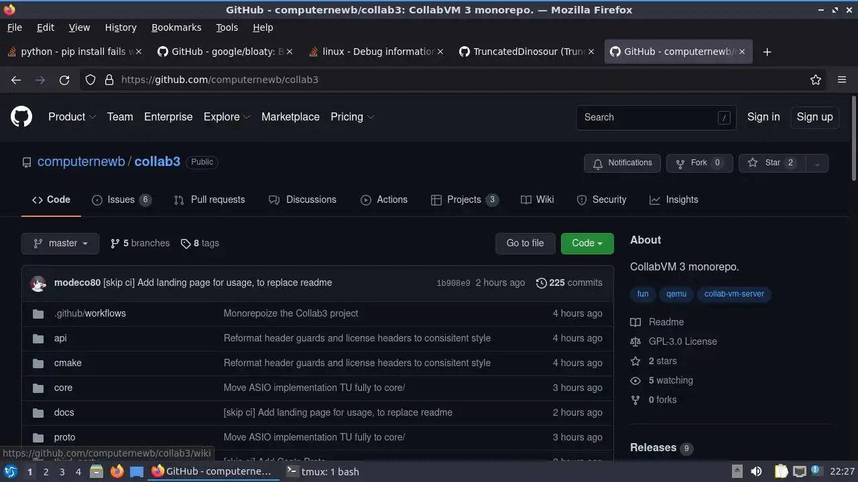View the 8 tags link
Viewport: 858px width, 482px height.
(x=200, y=243)
